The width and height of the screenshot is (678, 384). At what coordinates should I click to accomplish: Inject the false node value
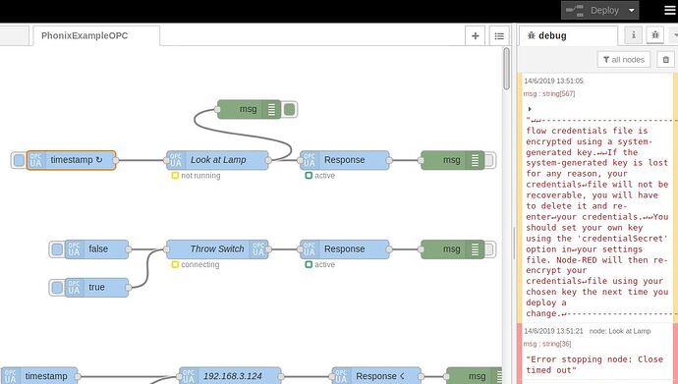(x=57, y=249)
